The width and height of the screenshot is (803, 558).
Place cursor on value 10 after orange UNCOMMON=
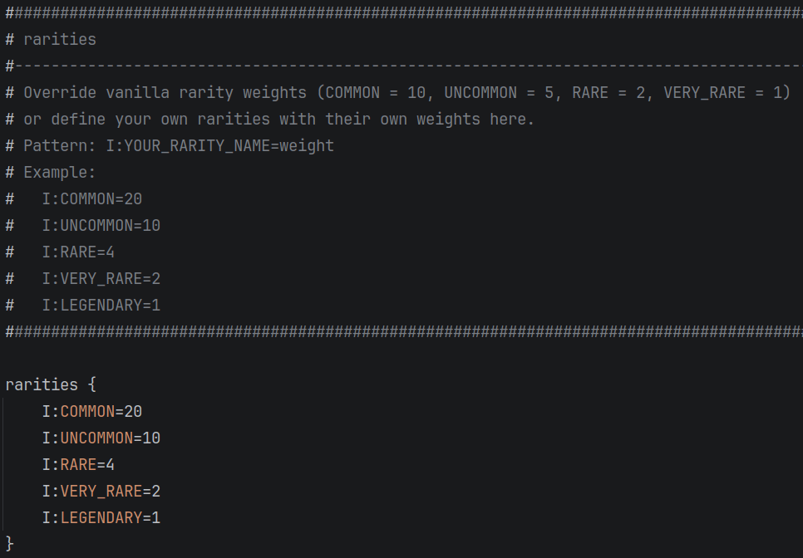(x=151, y=438)
